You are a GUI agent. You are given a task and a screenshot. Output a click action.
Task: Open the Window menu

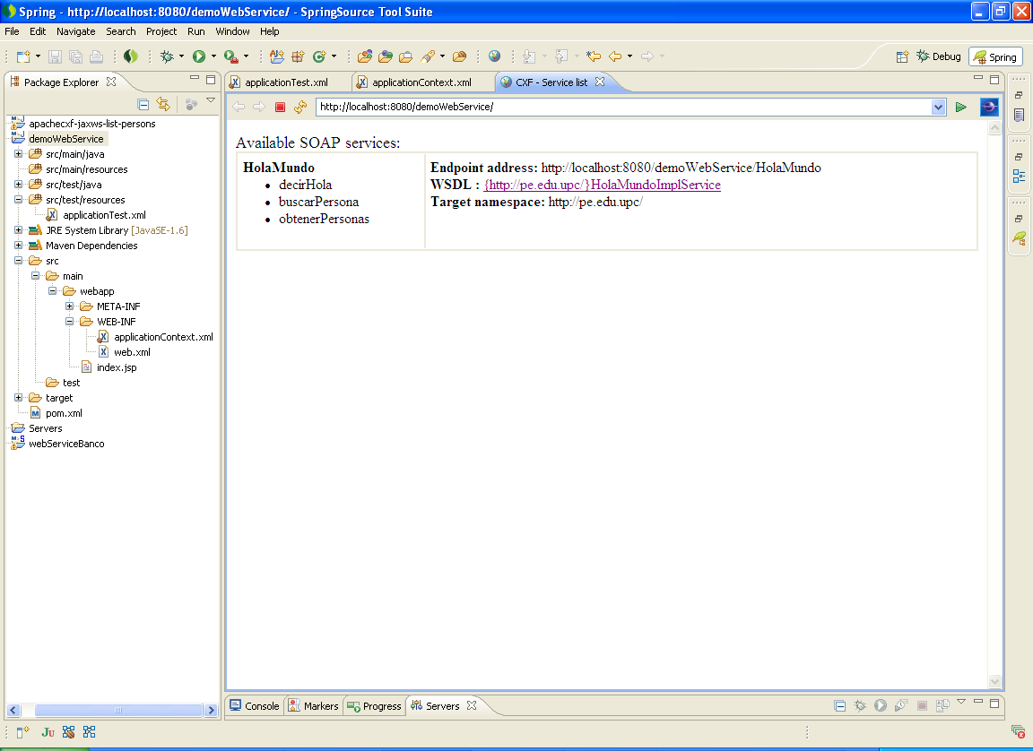(232, 31)
